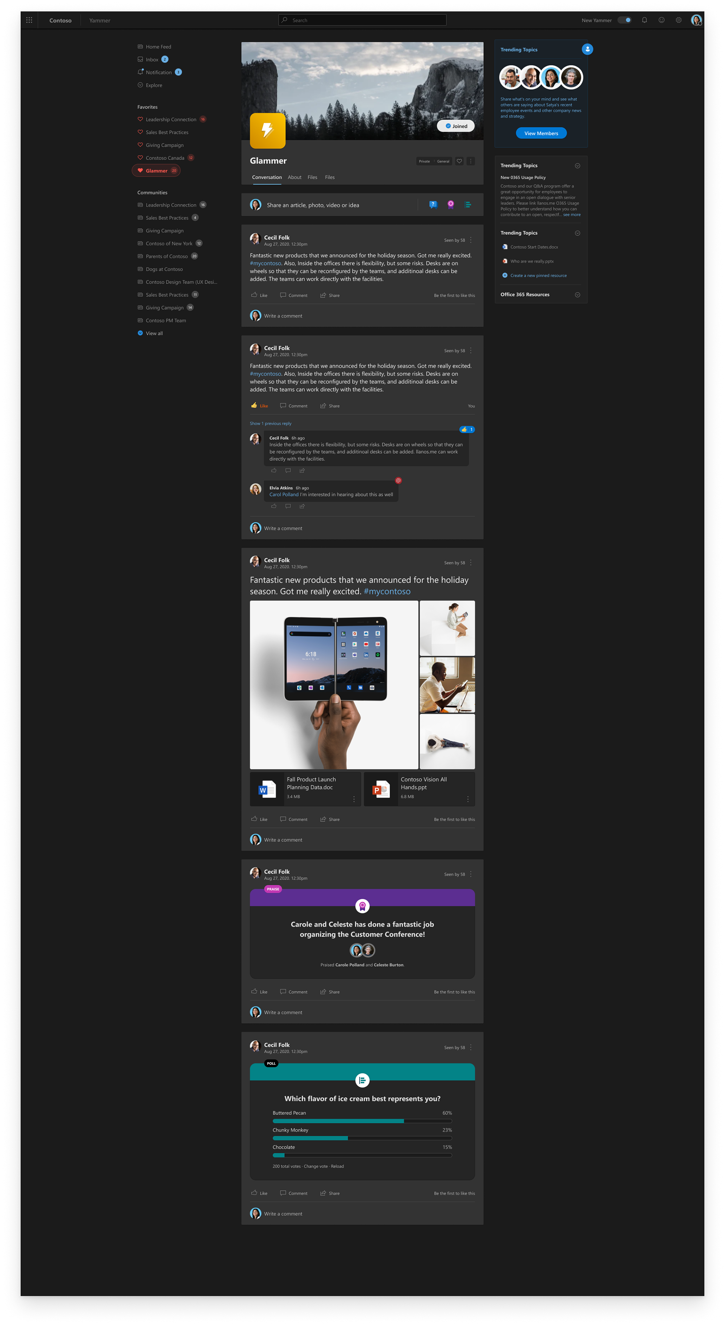Like the praise post

259,991
